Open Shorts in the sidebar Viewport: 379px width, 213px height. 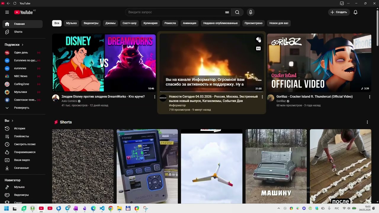tap(23, 32)
